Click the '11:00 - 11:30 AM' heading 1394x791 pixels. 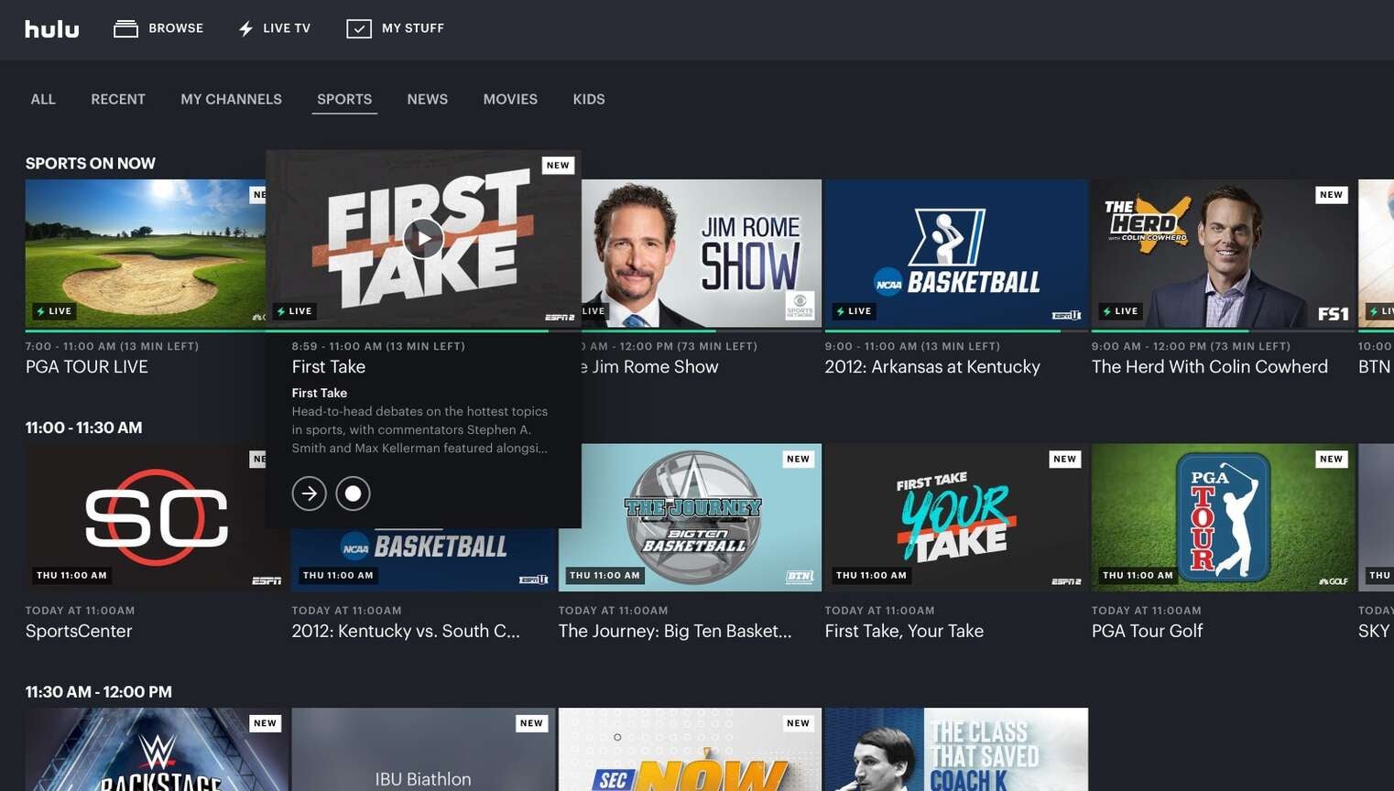click(x=83, y=428)
